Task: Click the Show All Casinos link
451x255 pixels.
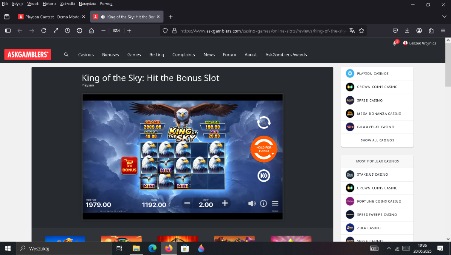Action: coord(377,140)
